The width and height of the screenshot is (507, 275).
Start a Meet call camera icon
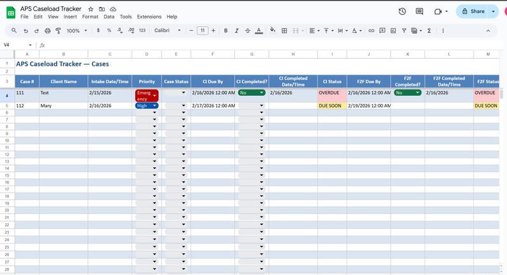tap(438, 12)
